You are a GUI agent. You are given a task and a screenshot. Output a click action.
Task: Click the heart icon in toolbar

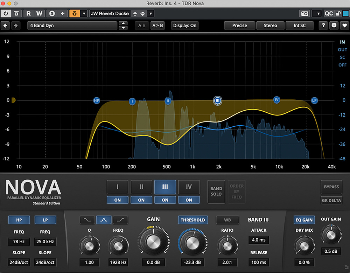[x=344, y=26]
